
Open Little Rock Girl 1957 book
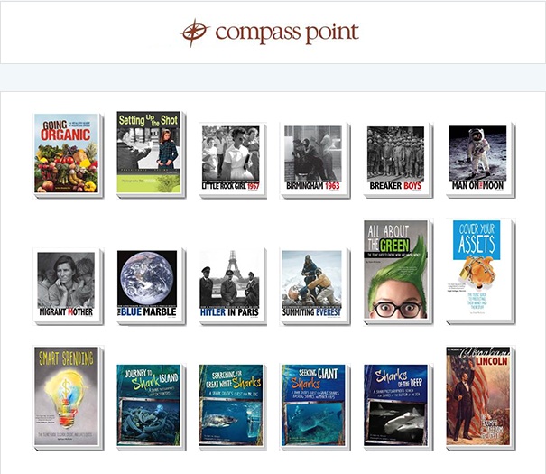233,161
